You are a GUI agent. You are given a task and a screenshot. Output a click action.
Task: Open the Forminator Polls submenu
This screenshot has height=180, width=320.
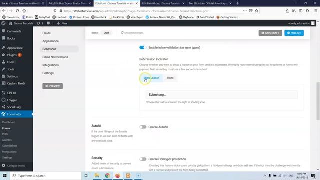(5, 134)
